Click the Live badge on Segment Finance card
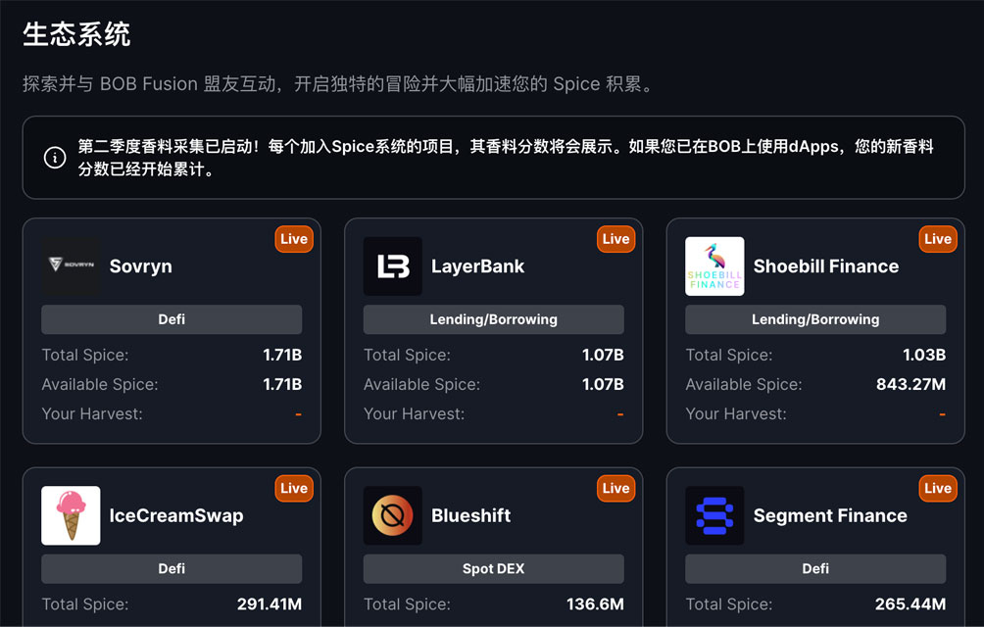This screenshot has height=627, width=984. [x=938, y=489]
